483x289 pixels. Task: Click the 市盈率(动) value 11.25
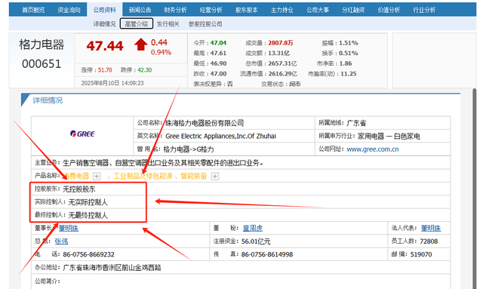349,74
